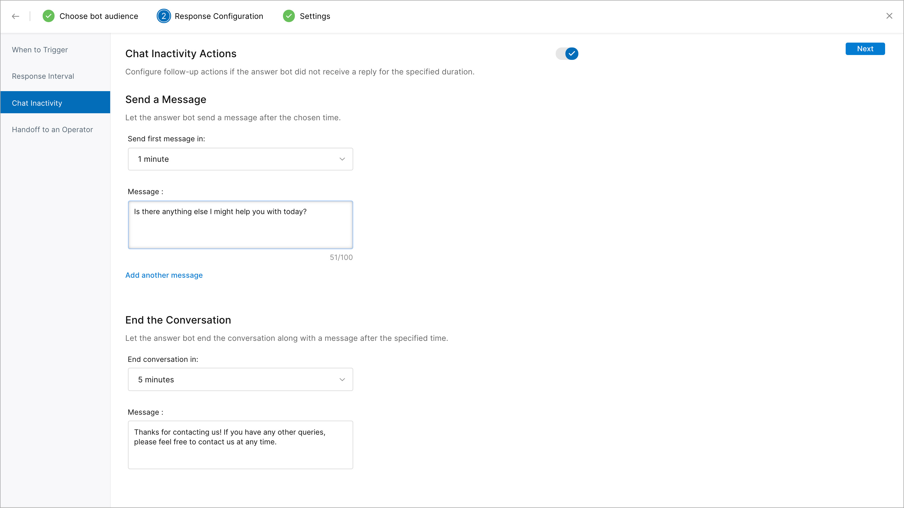The width and height of the screenshot is (904, 508).
Task: Click the back arrow icon
Action: 15,16
